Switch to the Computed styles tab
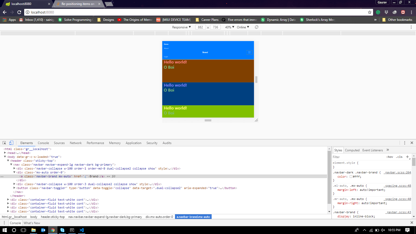This screenshot has height=234, width=416. (352, 150)
